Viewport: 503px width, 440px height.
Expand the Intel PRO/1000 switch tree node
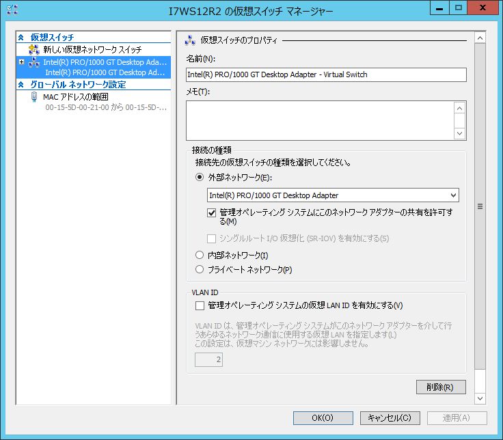[21, 62]
